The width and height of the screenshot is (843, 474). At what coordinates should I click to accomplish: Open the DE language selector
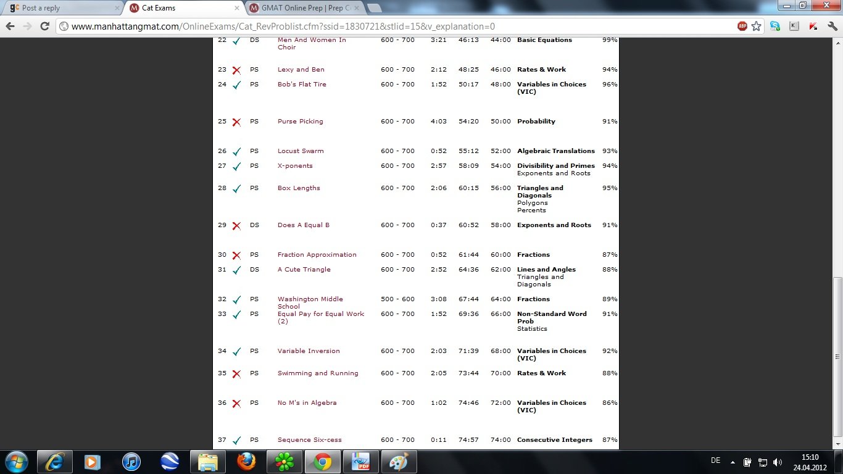click(x=715, y=461)
